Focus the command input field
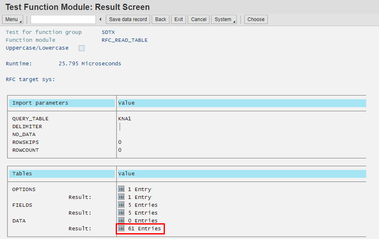 [63, 19]
